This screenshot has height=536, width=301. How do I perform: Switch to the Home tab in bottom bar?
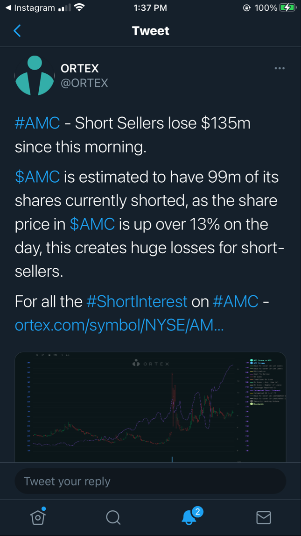[x=38, y=517]
